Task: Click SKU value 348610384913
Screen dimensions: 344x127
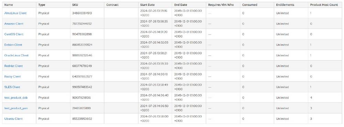Action: 82,13
